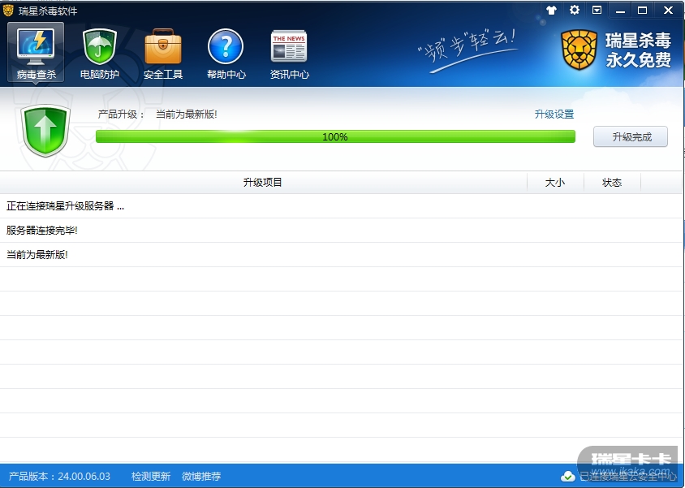
Task: Click the 升级完成 button
Action: tap(631, 136)
